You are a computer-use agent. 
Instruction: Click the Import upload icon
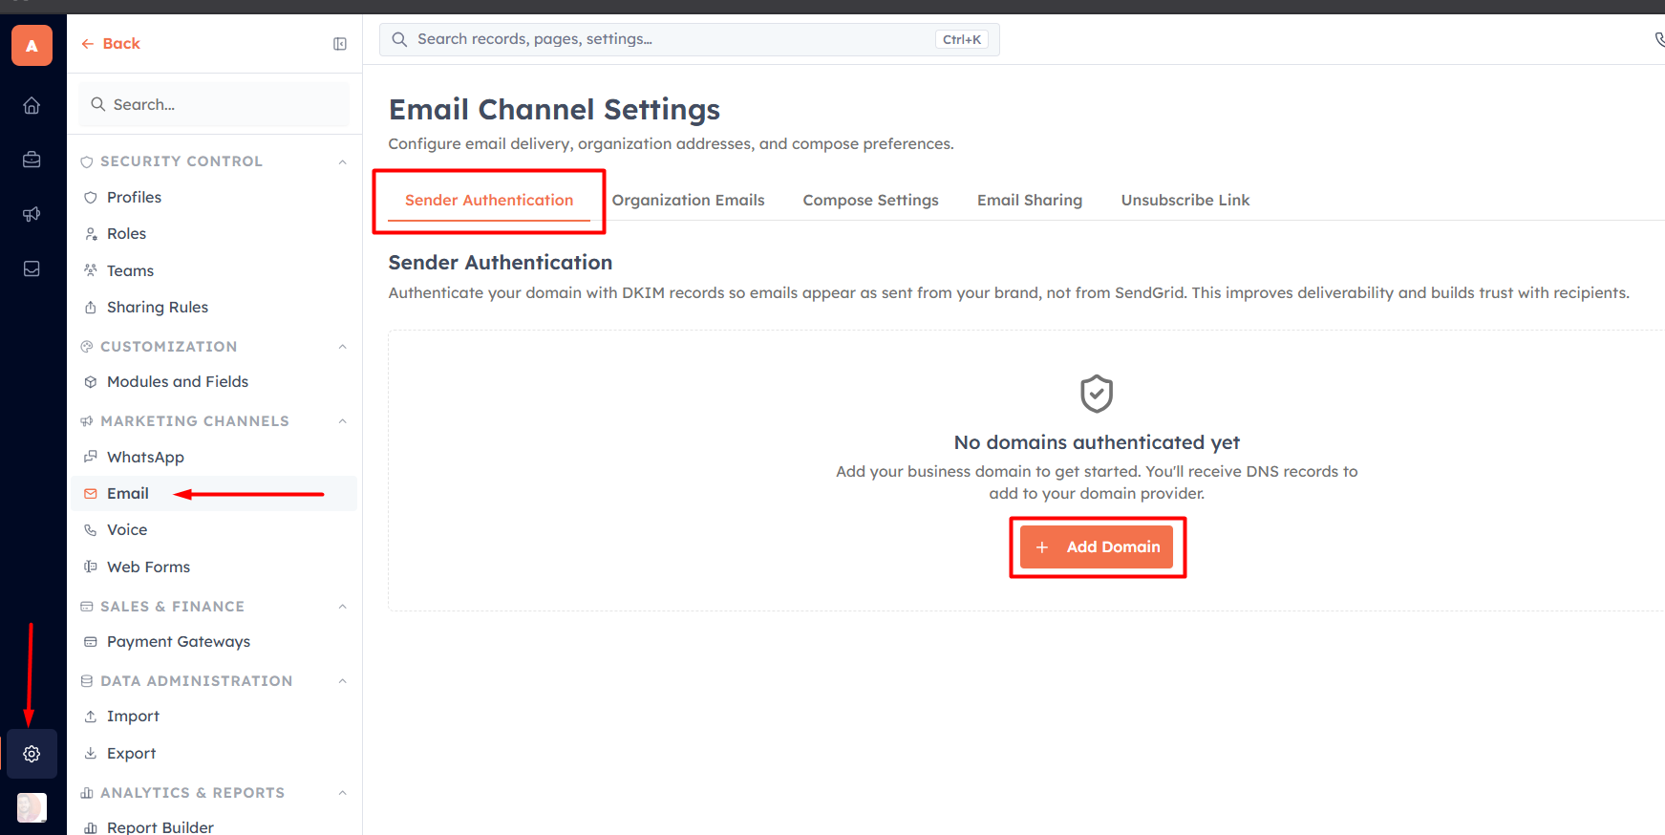click(91, 717)
